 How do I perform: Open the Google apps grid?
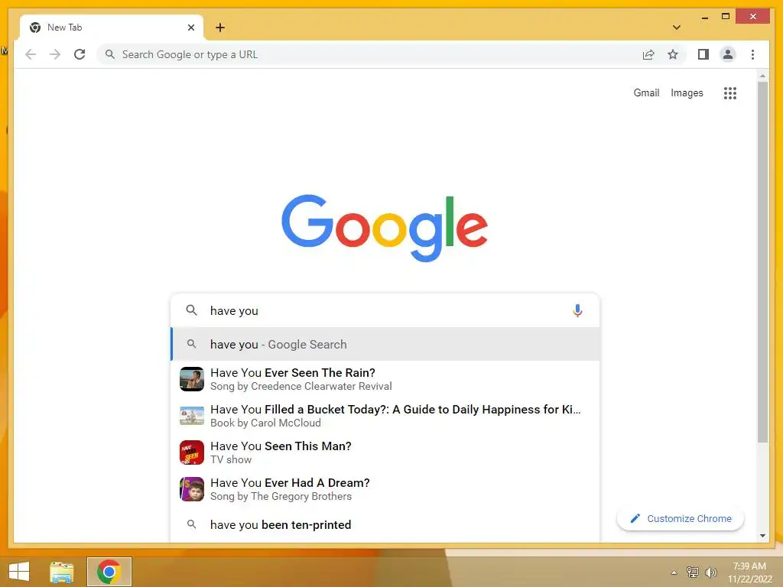[x=730, y=92]
